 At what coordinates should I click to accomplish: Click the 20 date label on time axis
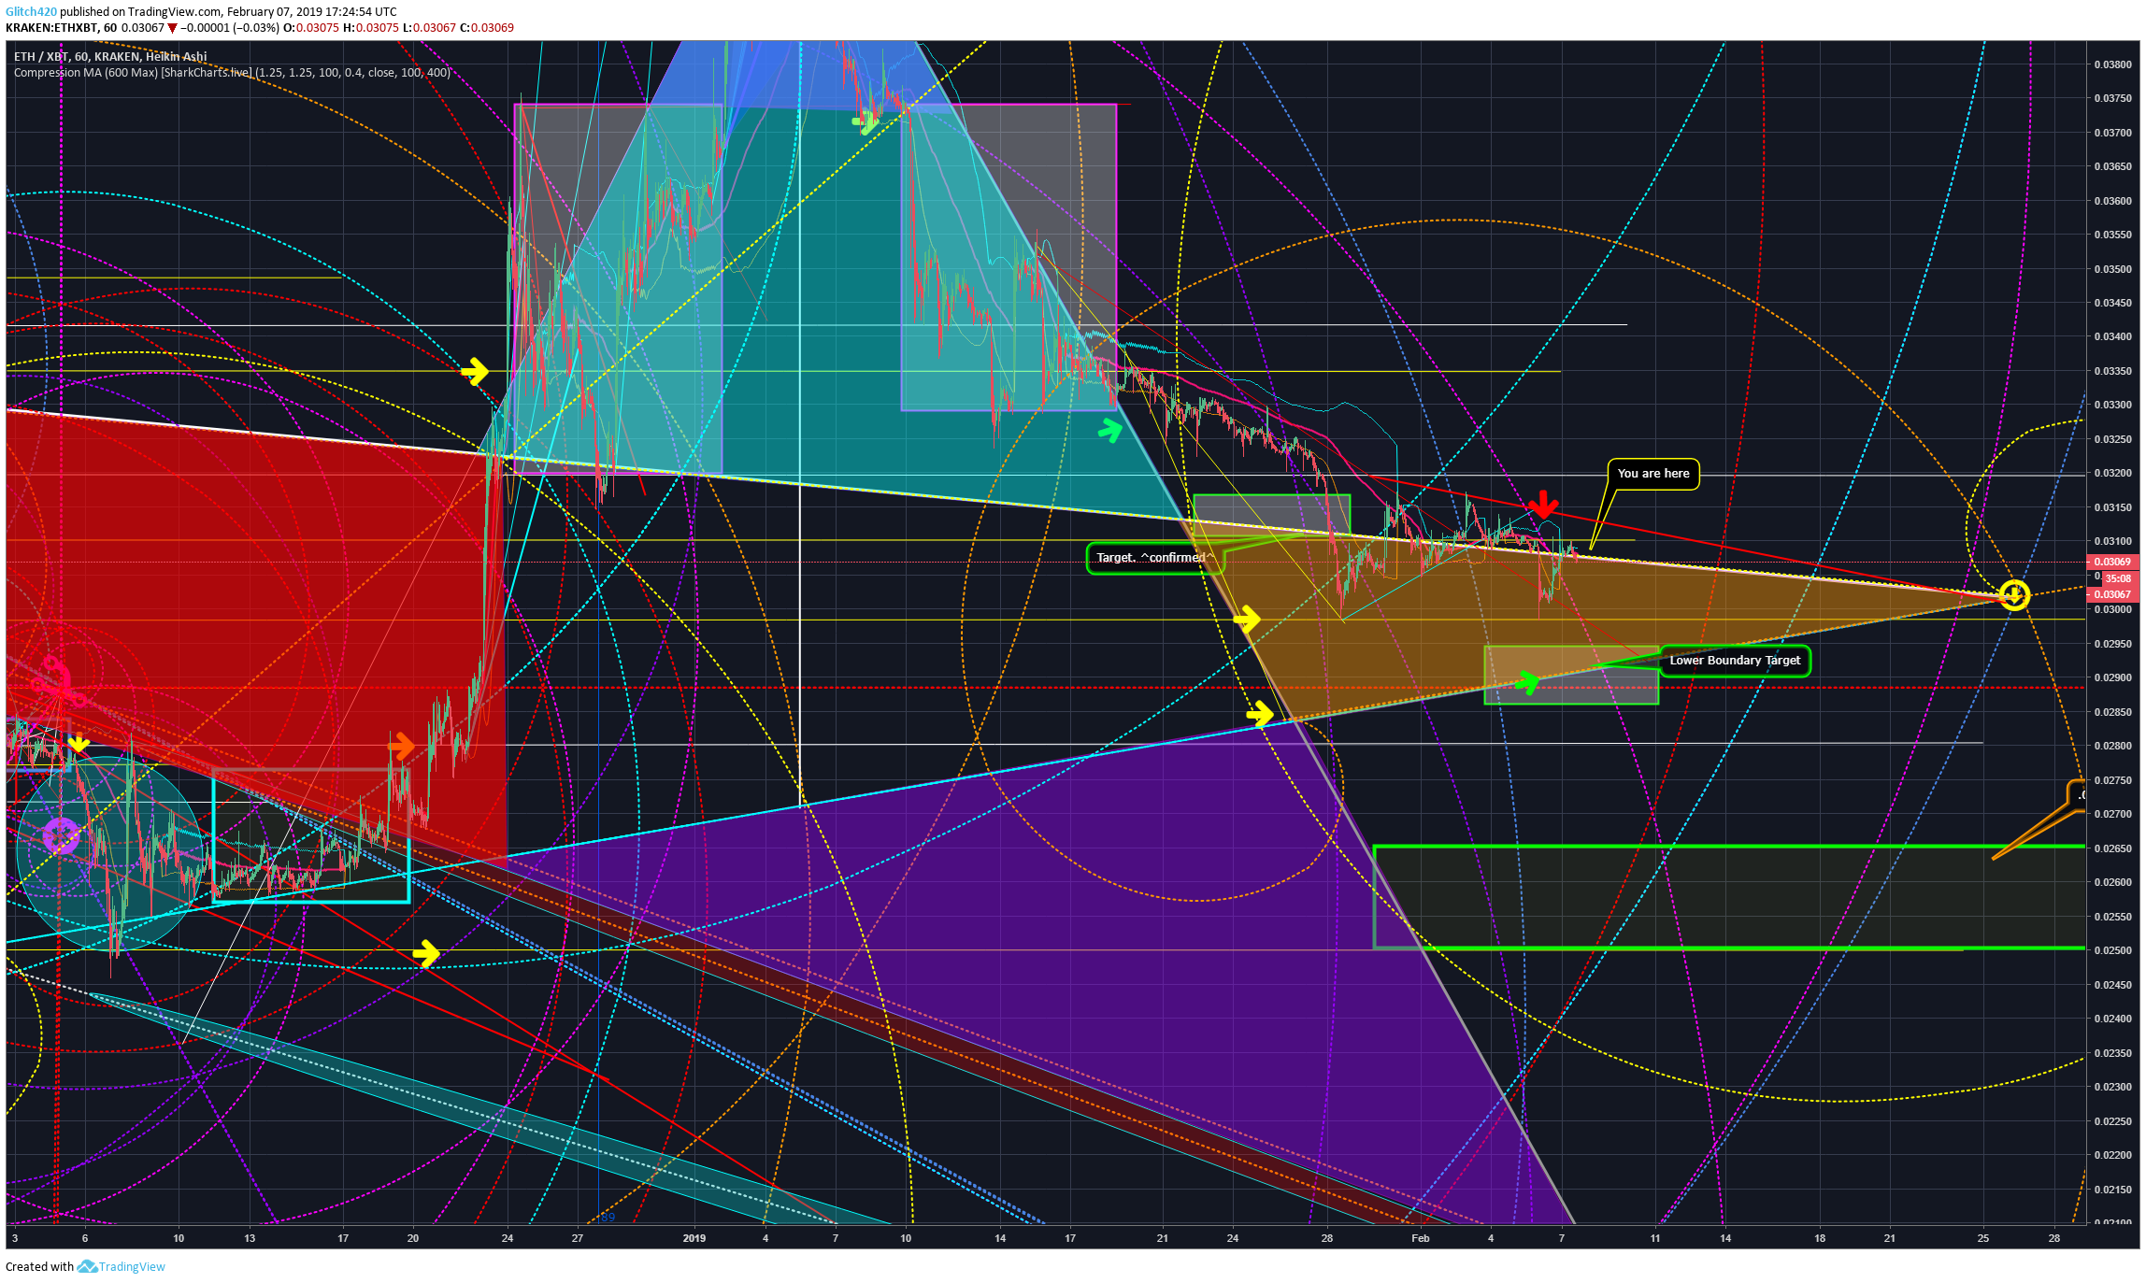(x=413, y=1238)
